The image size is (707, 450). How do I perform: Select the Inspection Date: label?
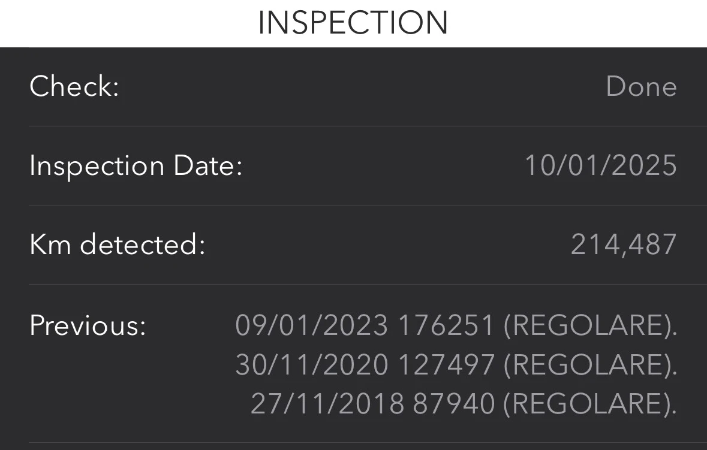(136, 166)
